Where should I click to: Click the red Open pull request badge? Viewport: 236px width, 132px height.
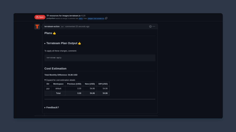40,17
